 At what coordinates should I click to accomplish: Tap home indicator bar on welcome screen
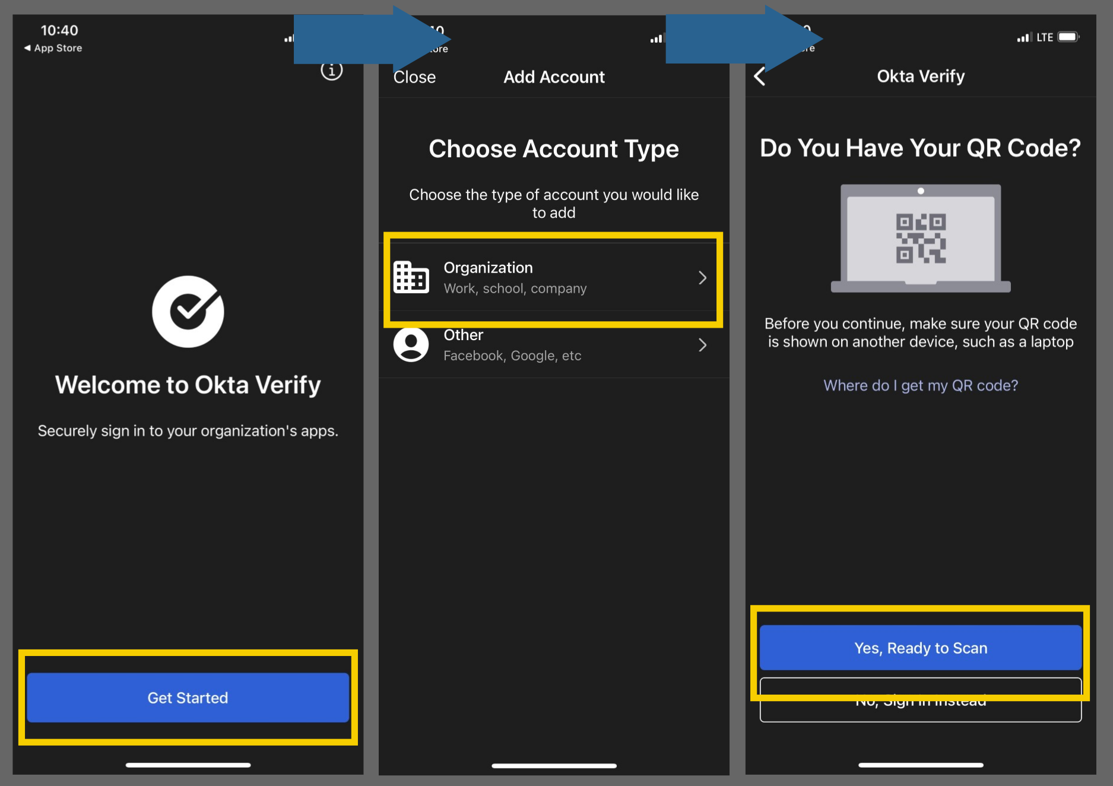[x=188, y=765]
